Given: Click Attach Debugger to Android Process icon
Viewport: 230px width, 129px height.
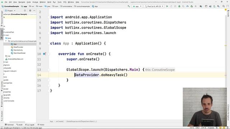Looking at the screenshot, I should click(192, 6).
